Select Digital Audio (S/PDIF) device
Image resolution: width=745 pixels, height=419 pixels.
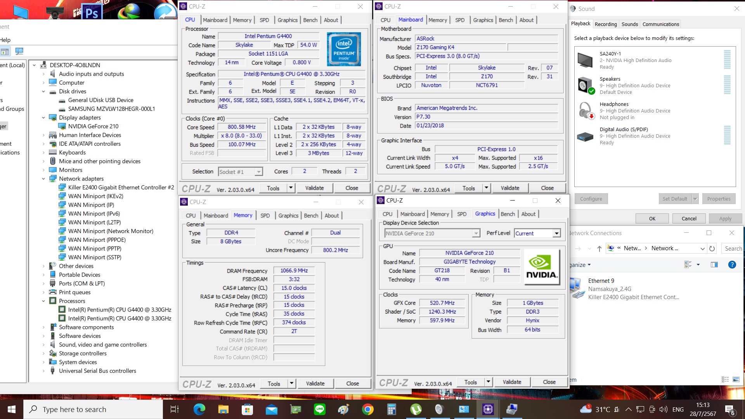tap(654, 136)
